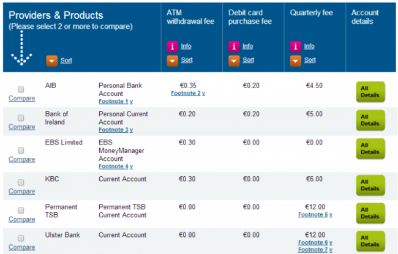View All Details for Permanent TSB
Screen dimensions: 398x254
point(370,213)
